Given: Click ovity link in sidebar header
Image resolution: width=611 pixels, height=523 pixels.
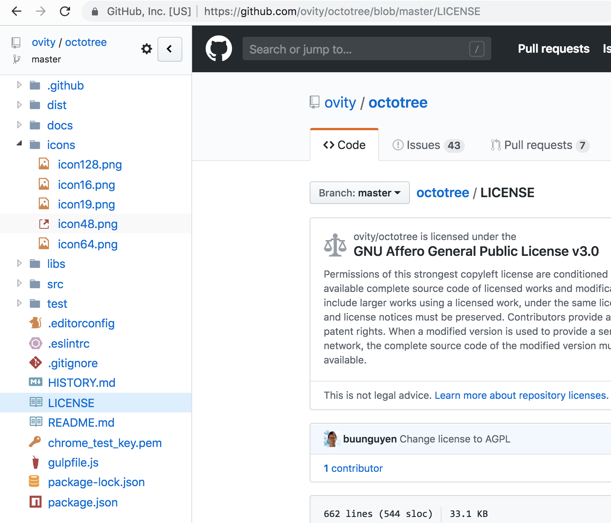Looking at the screenshot, I should click(x=44, y=42).
